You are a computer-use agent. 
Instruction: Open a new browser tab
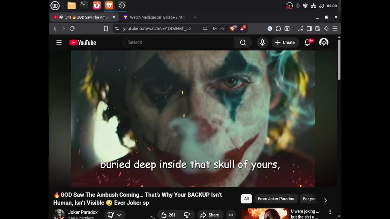(195, 17)
